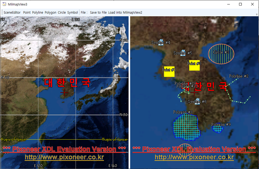The height and width of the screenshot is (169, 259).
Task: Click Save to File in toolbar
Action: pos(98,13)
